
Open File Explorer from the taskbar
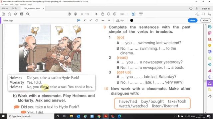[x=71, y=116]
